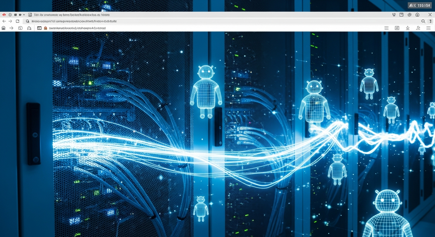Click the tab title text in title bar
The width and height of the screenshot is (435, 237).
(72, 15)
